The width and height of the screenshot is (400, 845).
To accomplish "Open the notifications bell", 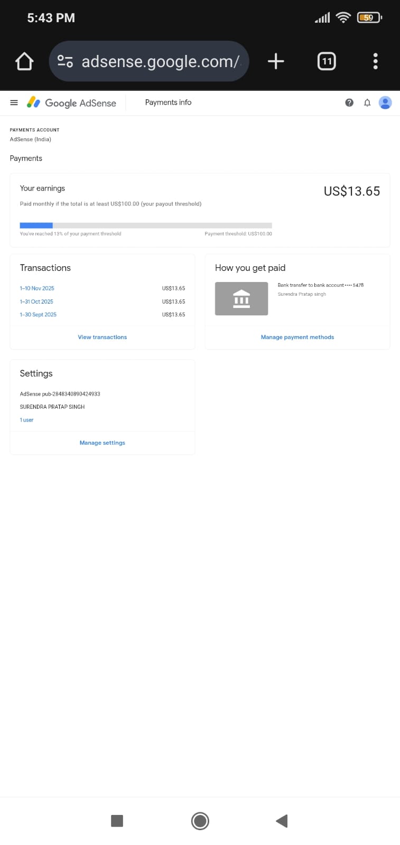I will coord(367,103).
